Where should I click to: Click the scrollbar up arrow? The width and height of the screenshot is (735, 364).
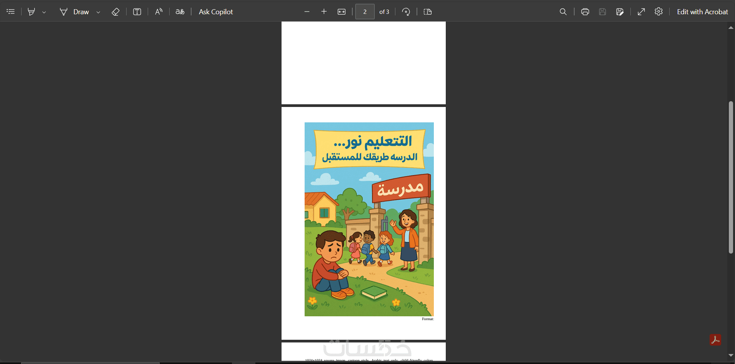[x=731, y=27]
